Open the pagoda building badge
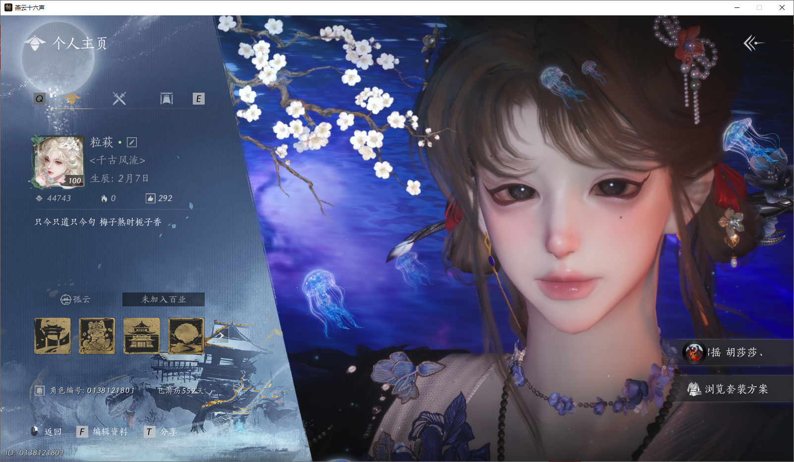Viewport: 794px width, 462px height. [x=142, y=336]
